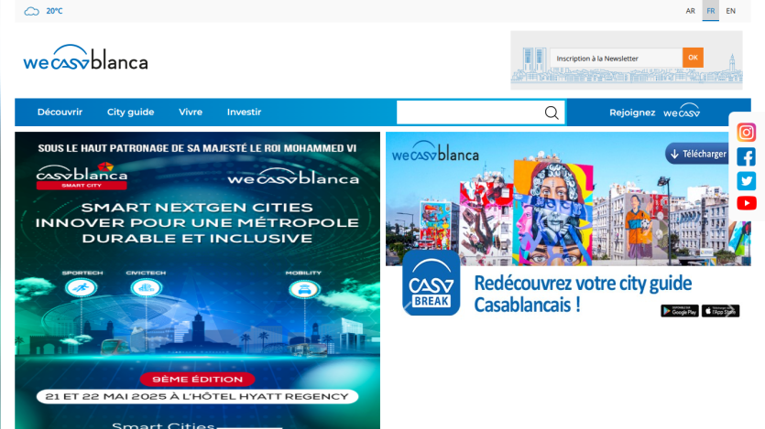Open the Vivre menu

(x=191, y=112)
